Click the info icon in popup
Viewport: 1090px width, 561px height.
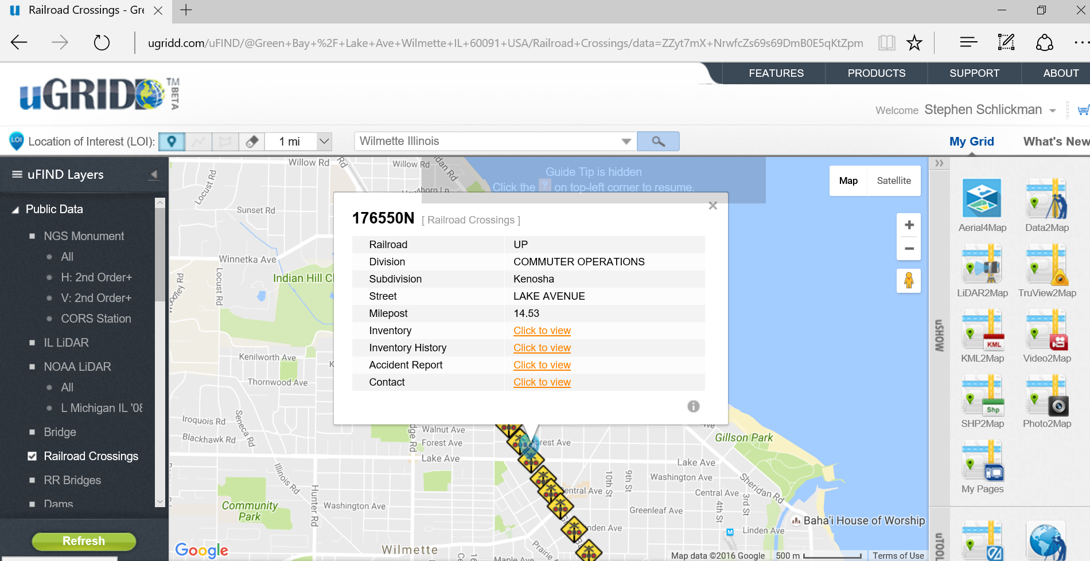coord(693,406)
